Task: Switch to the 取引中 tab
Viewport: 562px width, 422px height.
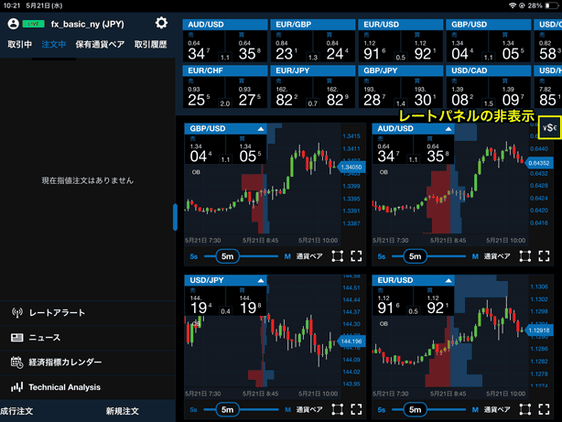Action: [20, 44]
